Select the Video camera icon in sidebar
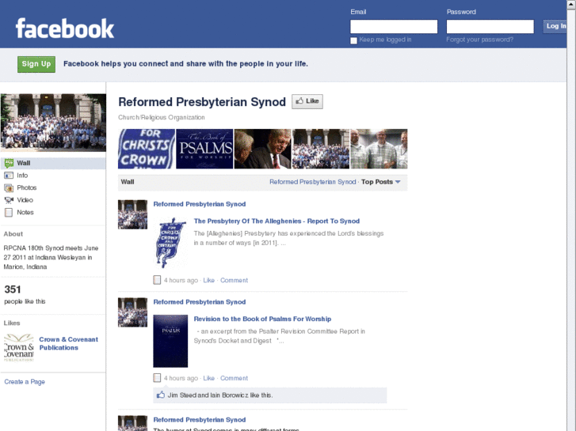The height and width of the screenshot is (431, 576). tap(9, 200)
